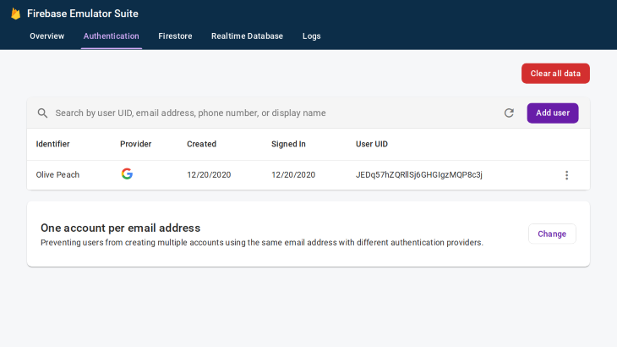Click the search magnifier icon

click(x=42, y=113)
